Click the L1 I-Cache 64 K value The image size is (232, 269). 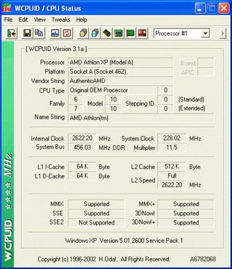tap(82, 166)
